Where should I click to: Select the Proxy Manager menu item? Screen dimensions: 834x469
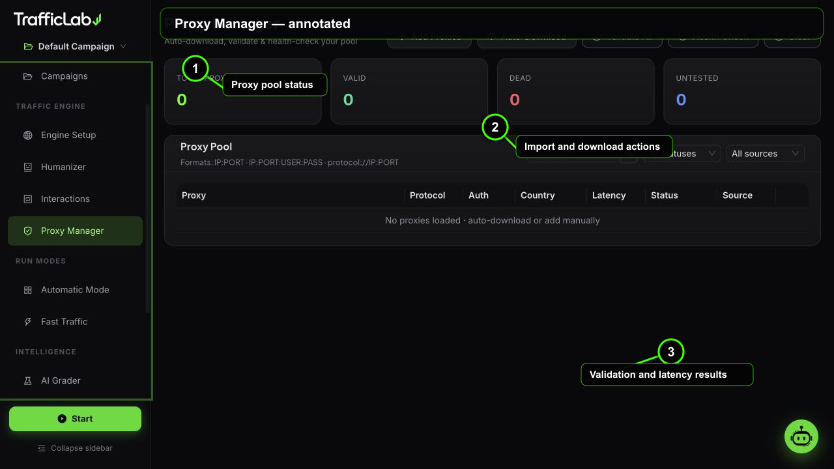pos(75,231)
